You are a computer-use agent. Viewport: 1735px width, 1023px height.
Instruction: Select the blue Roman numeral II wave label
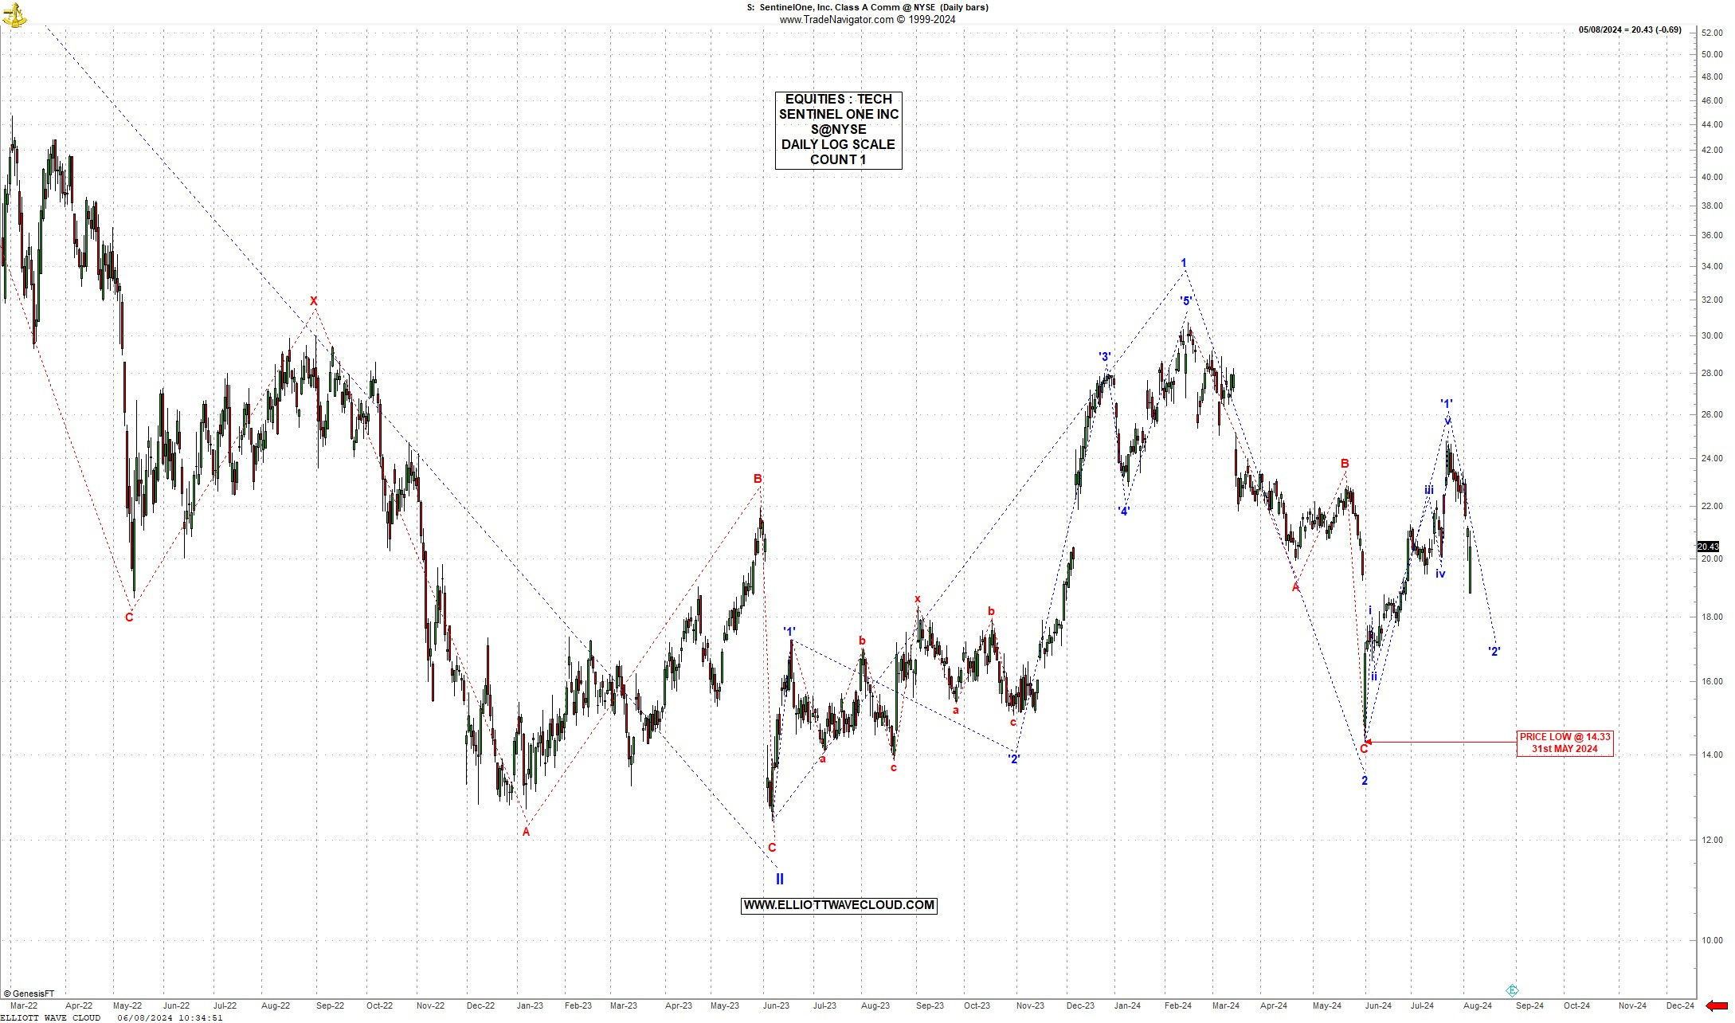[780, 880]
